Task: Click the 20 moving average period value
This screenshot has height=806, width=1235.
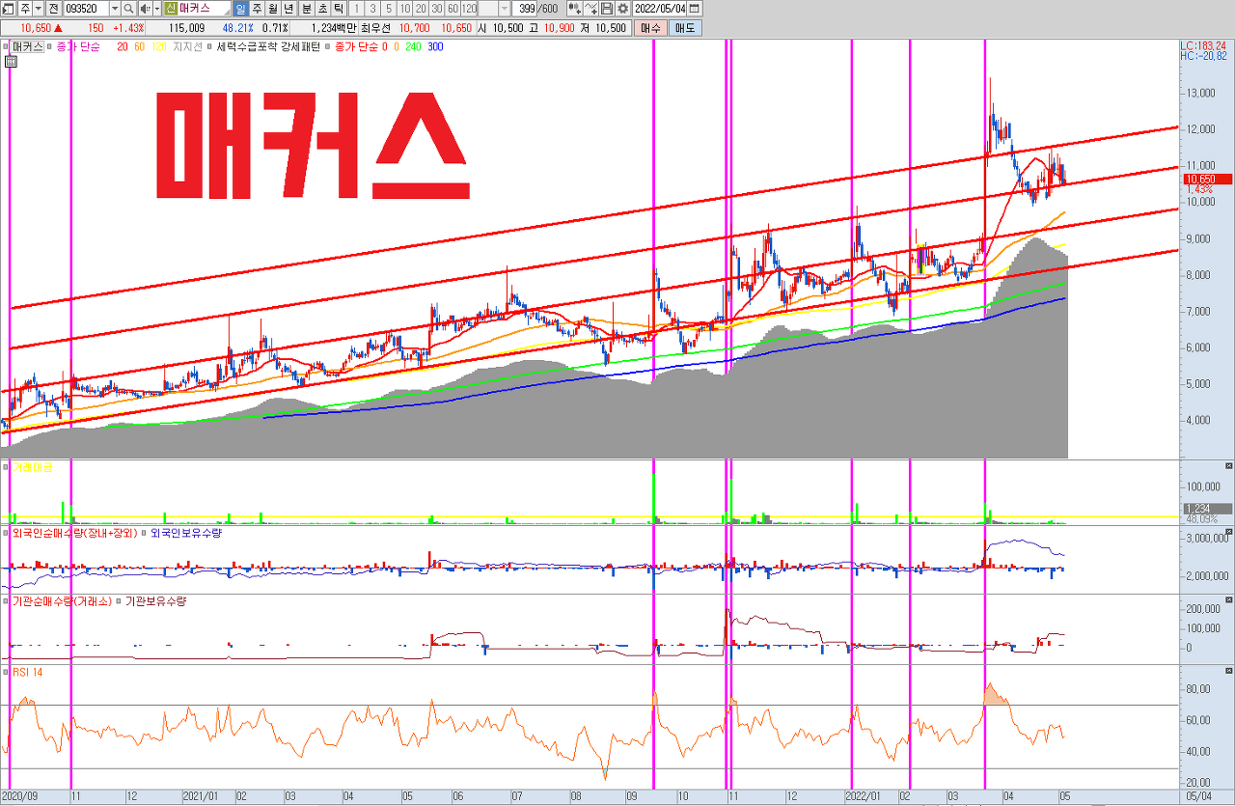Action: coord(123,46)
